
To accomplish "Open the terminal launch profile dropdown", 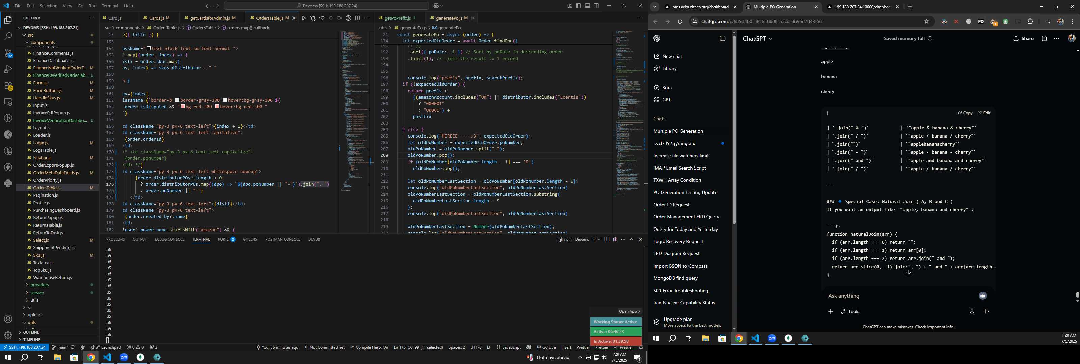I will click(599, 239).
